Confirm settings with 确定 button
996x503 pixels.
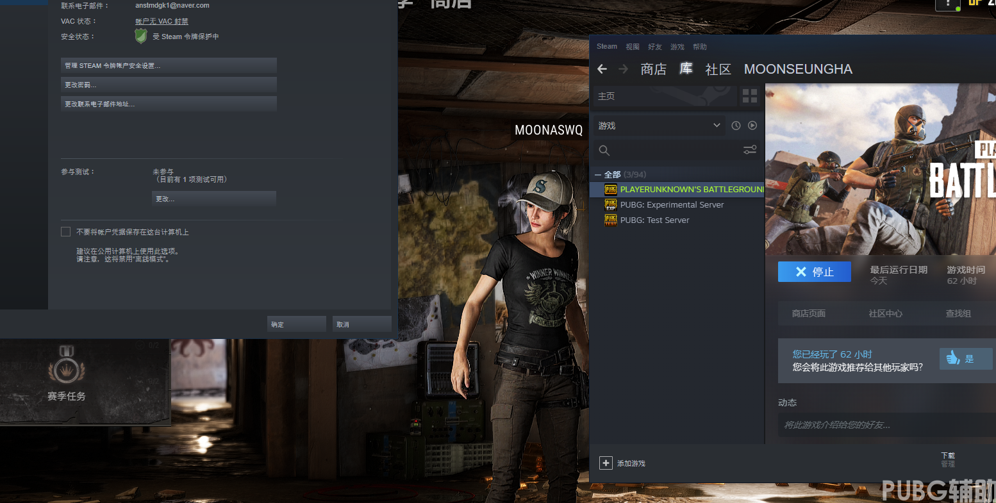297,324
